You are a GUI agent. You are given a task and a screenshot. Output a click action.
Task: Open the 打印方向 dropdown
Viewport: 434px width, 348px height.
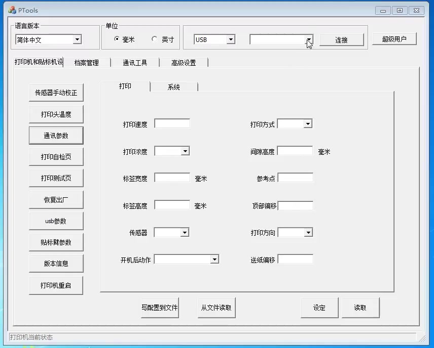pos(308,232)
